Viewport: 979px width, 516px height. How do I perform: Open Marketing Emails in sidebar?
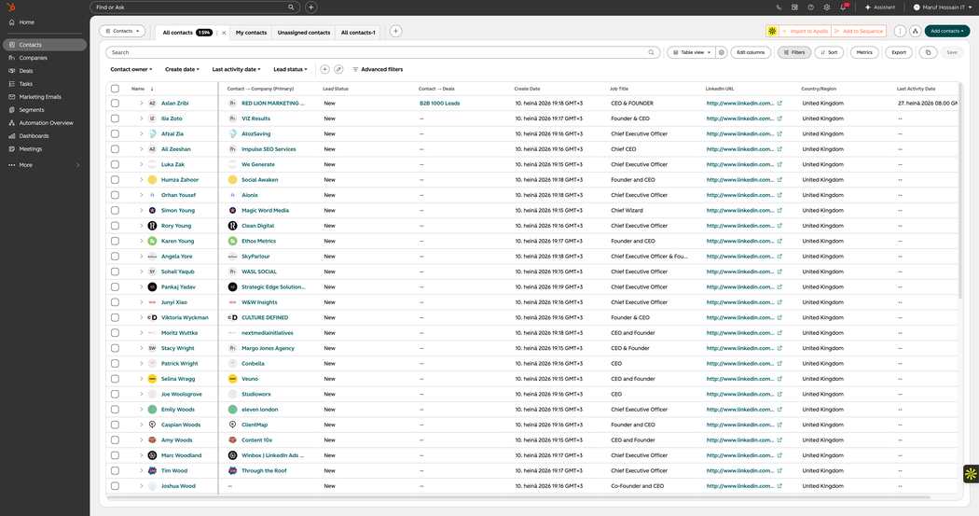coord(40,97)
